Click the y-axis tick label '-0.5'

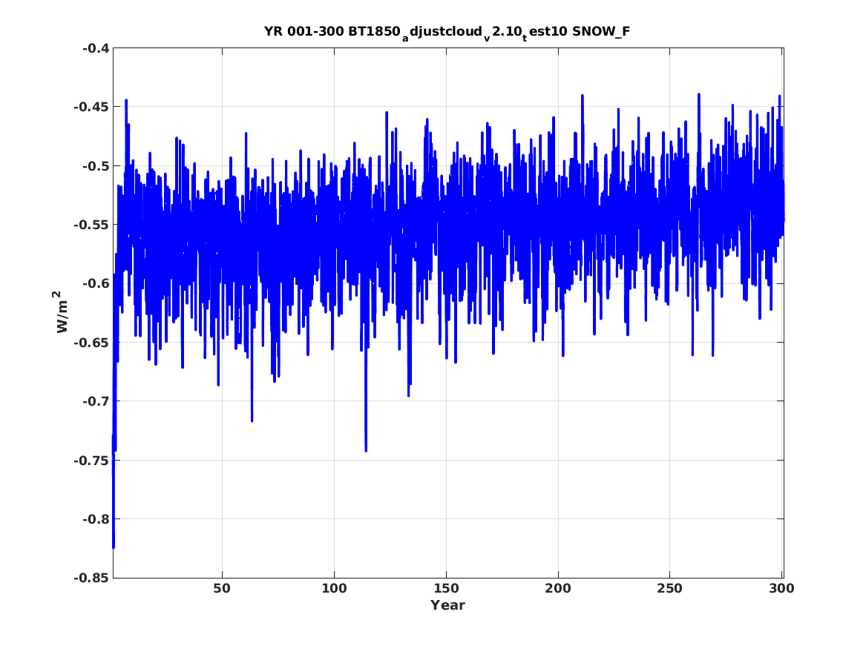[x=96, y=166]
